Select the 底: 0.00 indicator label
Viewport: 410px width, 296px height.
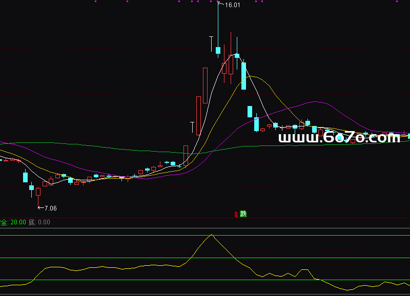[x=39, y=222]
